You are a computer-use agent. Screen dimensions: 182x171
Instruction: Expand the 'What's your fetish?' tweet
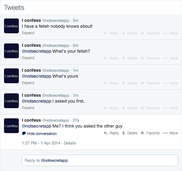pos(28,58)
